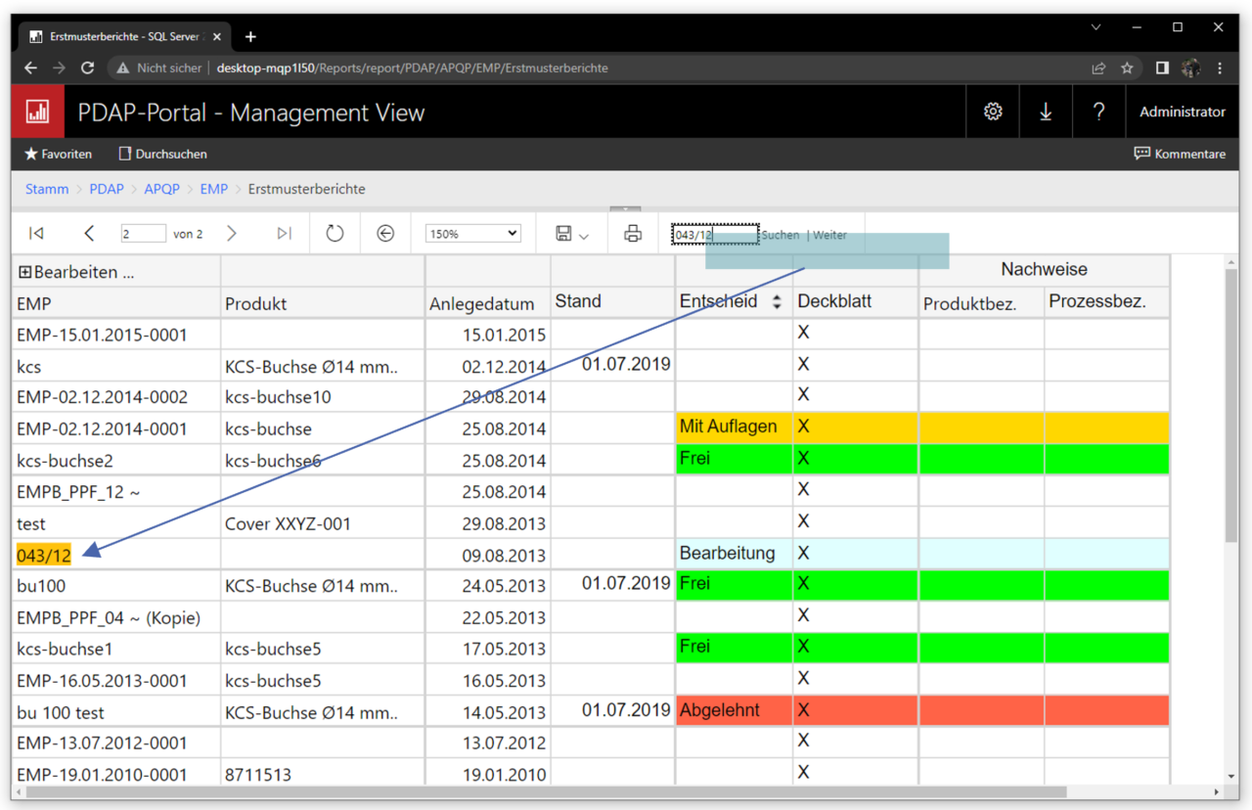Jump to last report page

coord(284,234)
